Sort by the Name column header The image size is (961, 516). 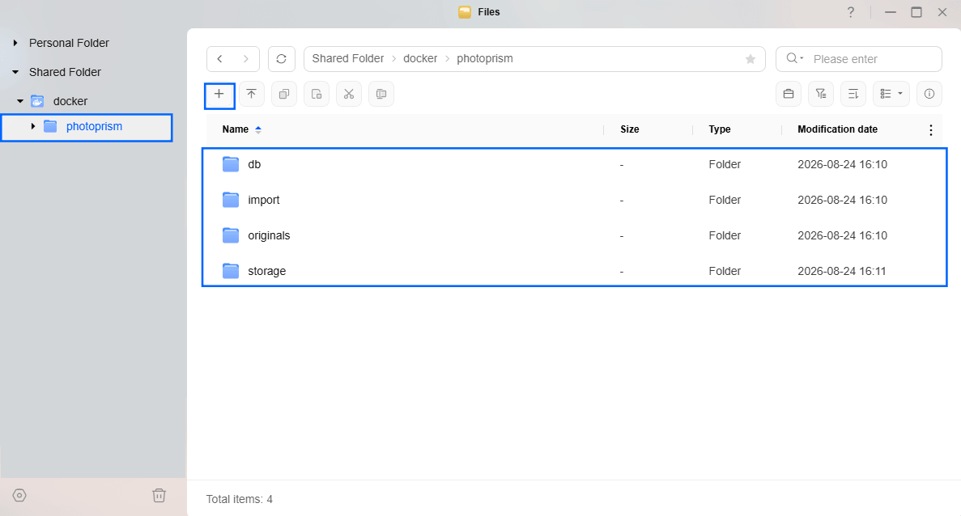click(x=236, y=129)
